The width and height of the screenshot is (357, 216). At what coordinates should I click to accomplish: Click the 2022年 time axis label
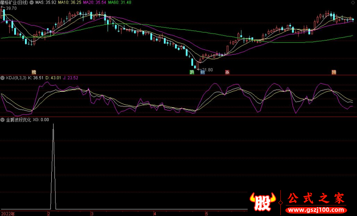pyautogui.click(x=8, y=214)
